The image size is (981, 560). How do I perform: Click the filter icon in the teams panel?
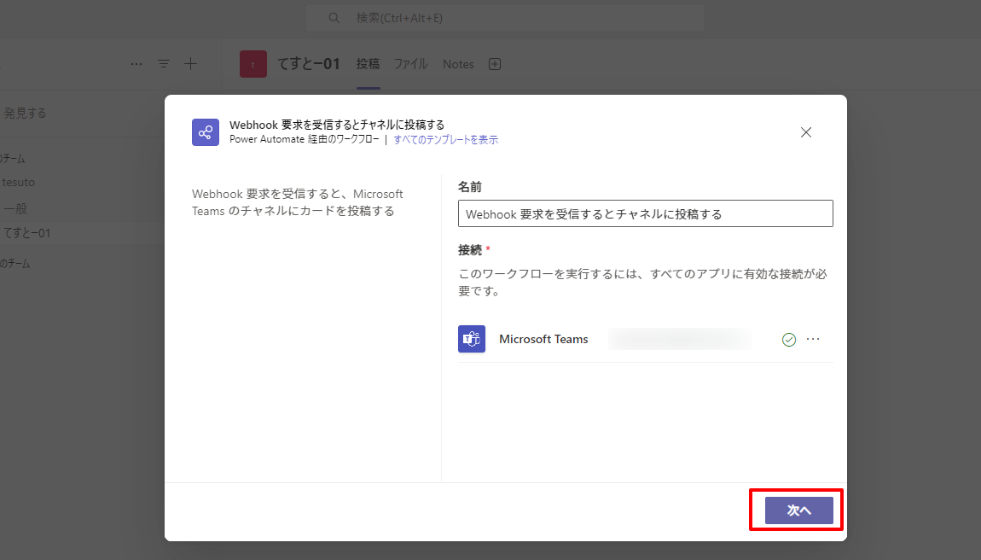click(164, 64)
